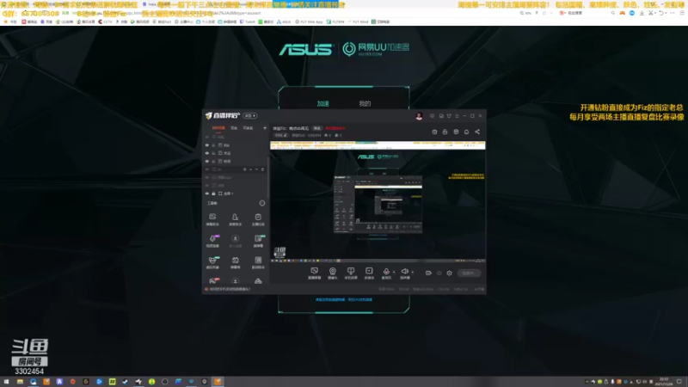Toggle eye of the highlighted selected layer

point(207,169)
